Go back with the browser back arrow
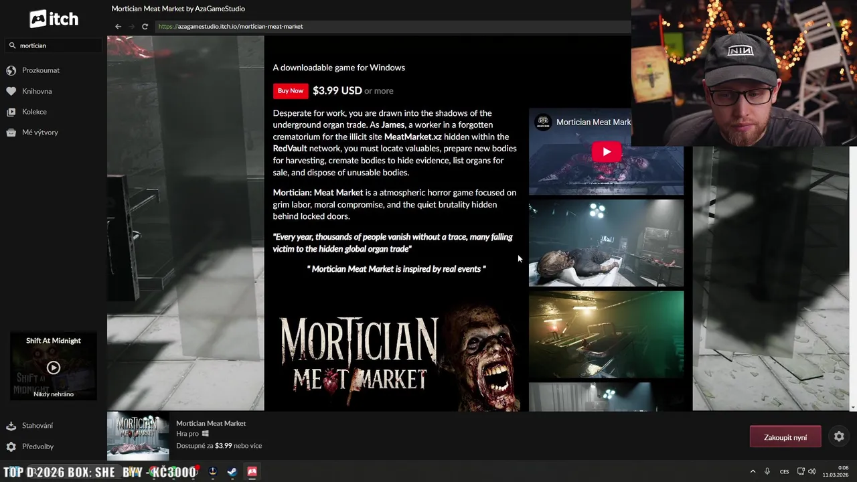Screen dimensions: 857x482 click(118, 27)
